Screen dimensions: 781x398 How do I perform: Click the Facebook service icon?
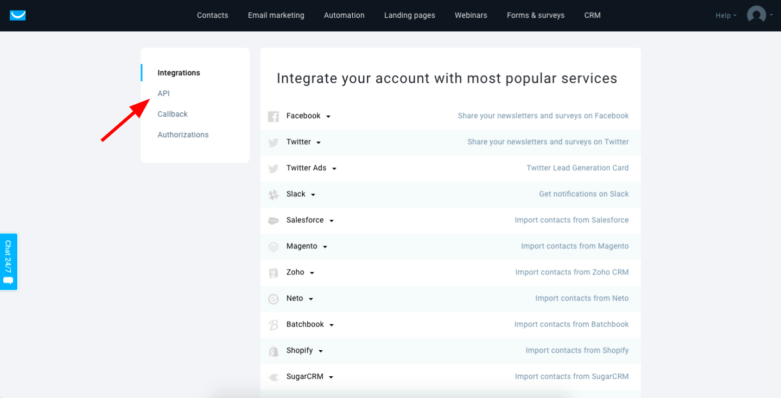pyautogui.click(x=274, y=116)
